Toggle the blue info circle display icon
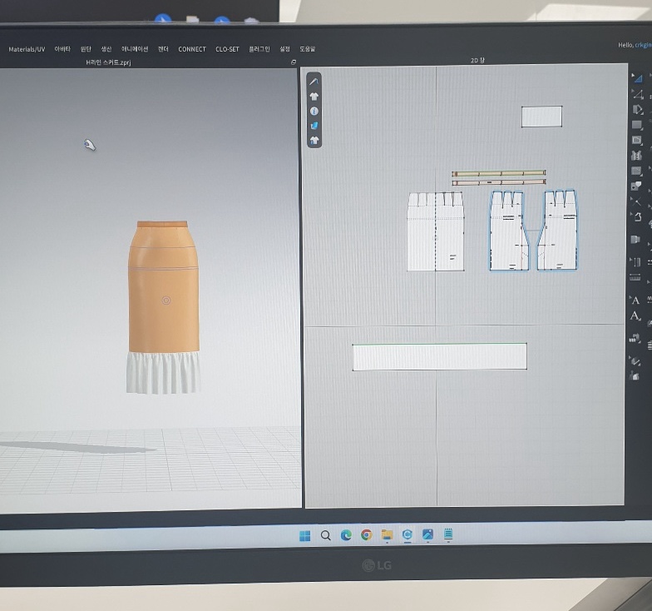The image size is (652, 611). (x=314, y=111)
